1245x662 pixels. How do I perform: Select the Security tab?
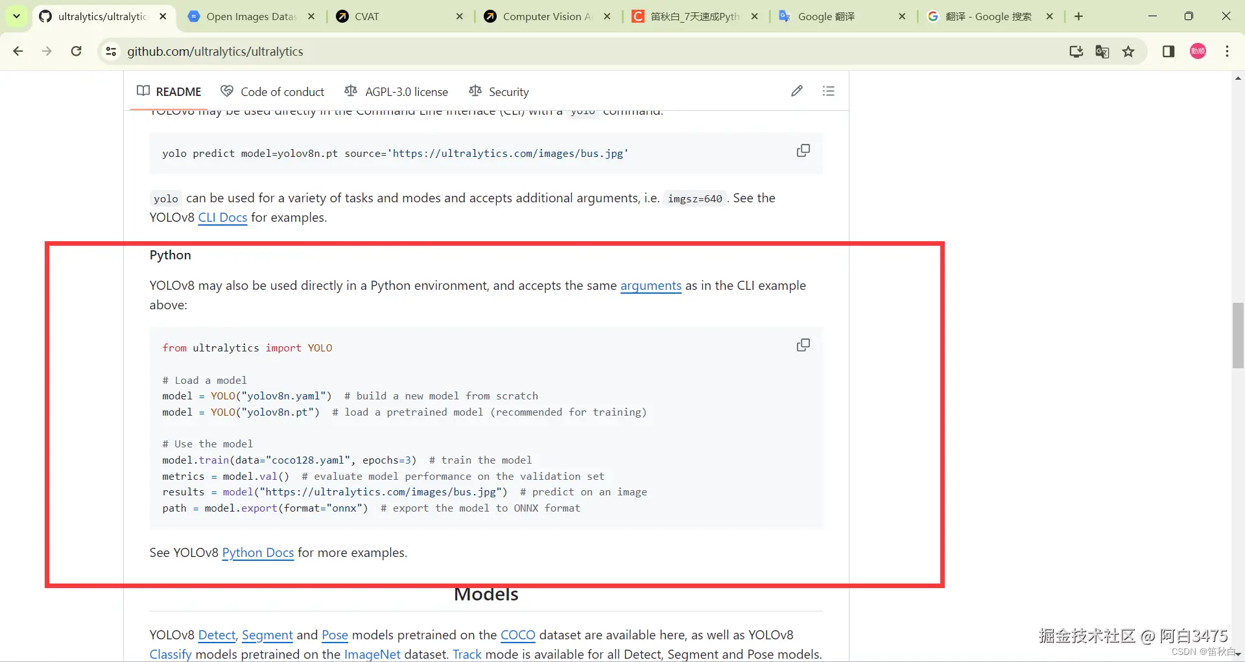tap(499, 91)
